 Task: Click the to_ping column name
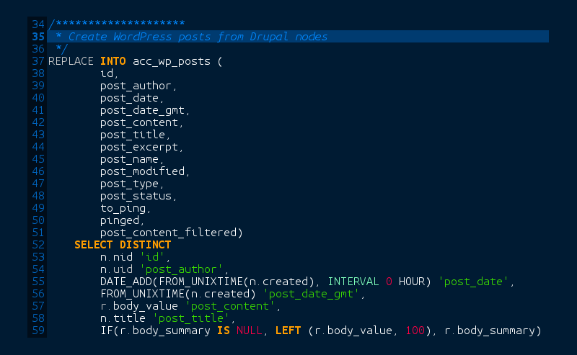click(x=123, y=208)
